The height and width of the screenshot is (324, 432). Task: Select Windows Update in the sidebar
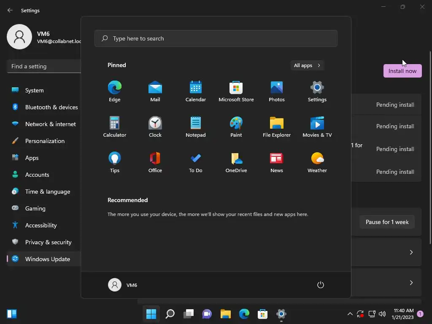pyautogui.click(x=44, y=259)
